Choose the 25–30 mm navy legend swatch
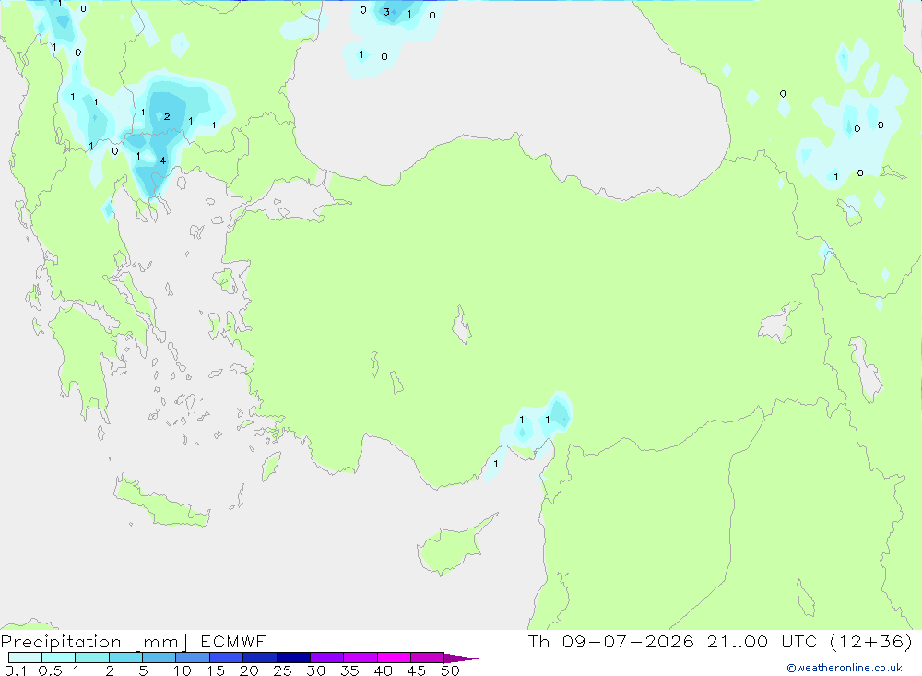 point(293,658)
